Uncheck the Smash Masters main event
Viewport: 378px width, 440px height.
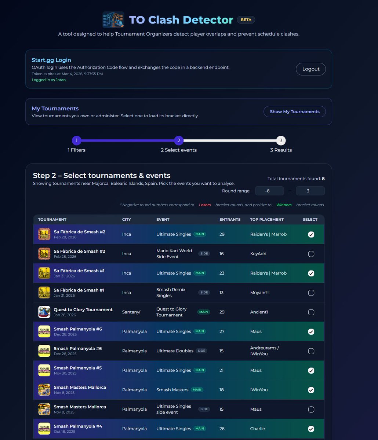311,390
